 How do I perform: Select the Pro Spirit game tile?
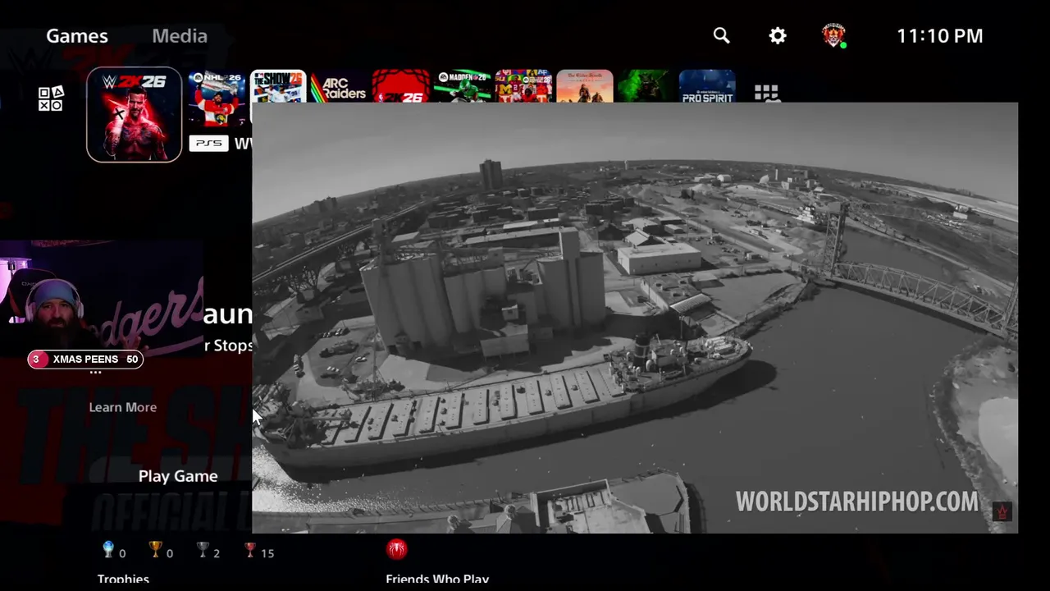pos(707,86)
